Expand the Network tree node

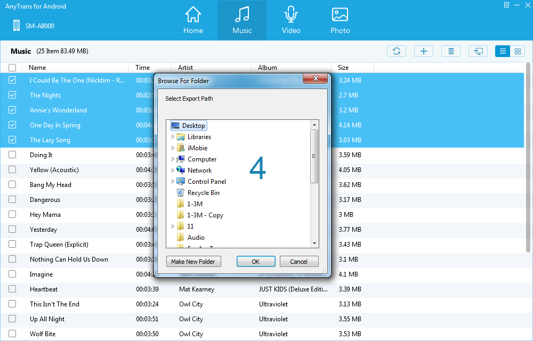173,170
